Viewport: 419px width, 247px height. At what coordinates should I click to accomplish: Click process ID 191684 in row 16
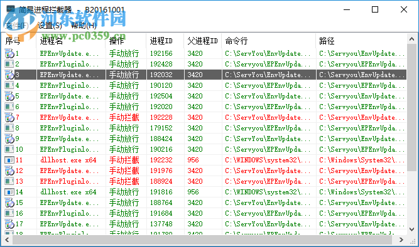pyautogui.click(x=161, y=213)
